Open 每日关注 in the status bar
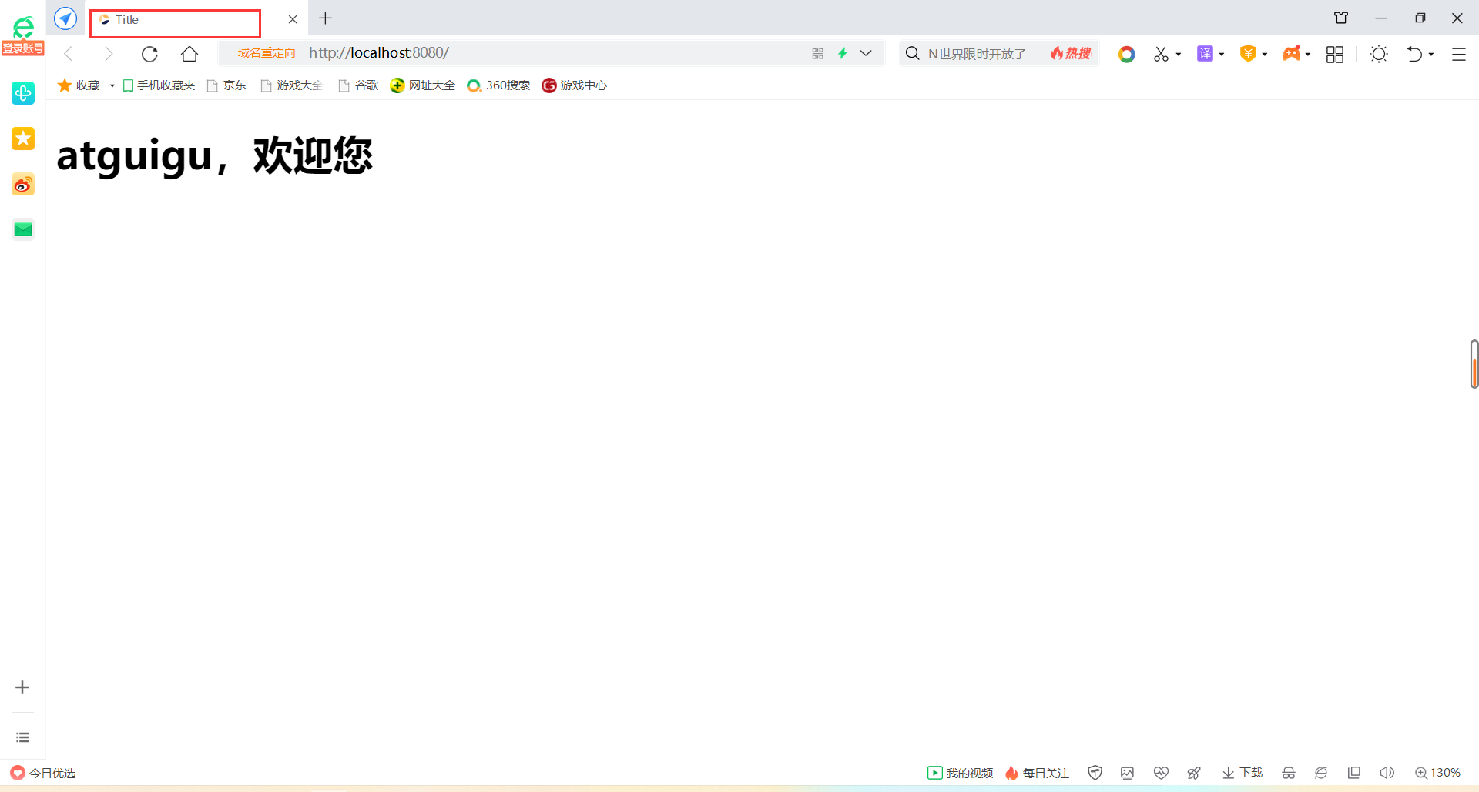Viewport: 1479px width, 792px height. pos(1037,773)
